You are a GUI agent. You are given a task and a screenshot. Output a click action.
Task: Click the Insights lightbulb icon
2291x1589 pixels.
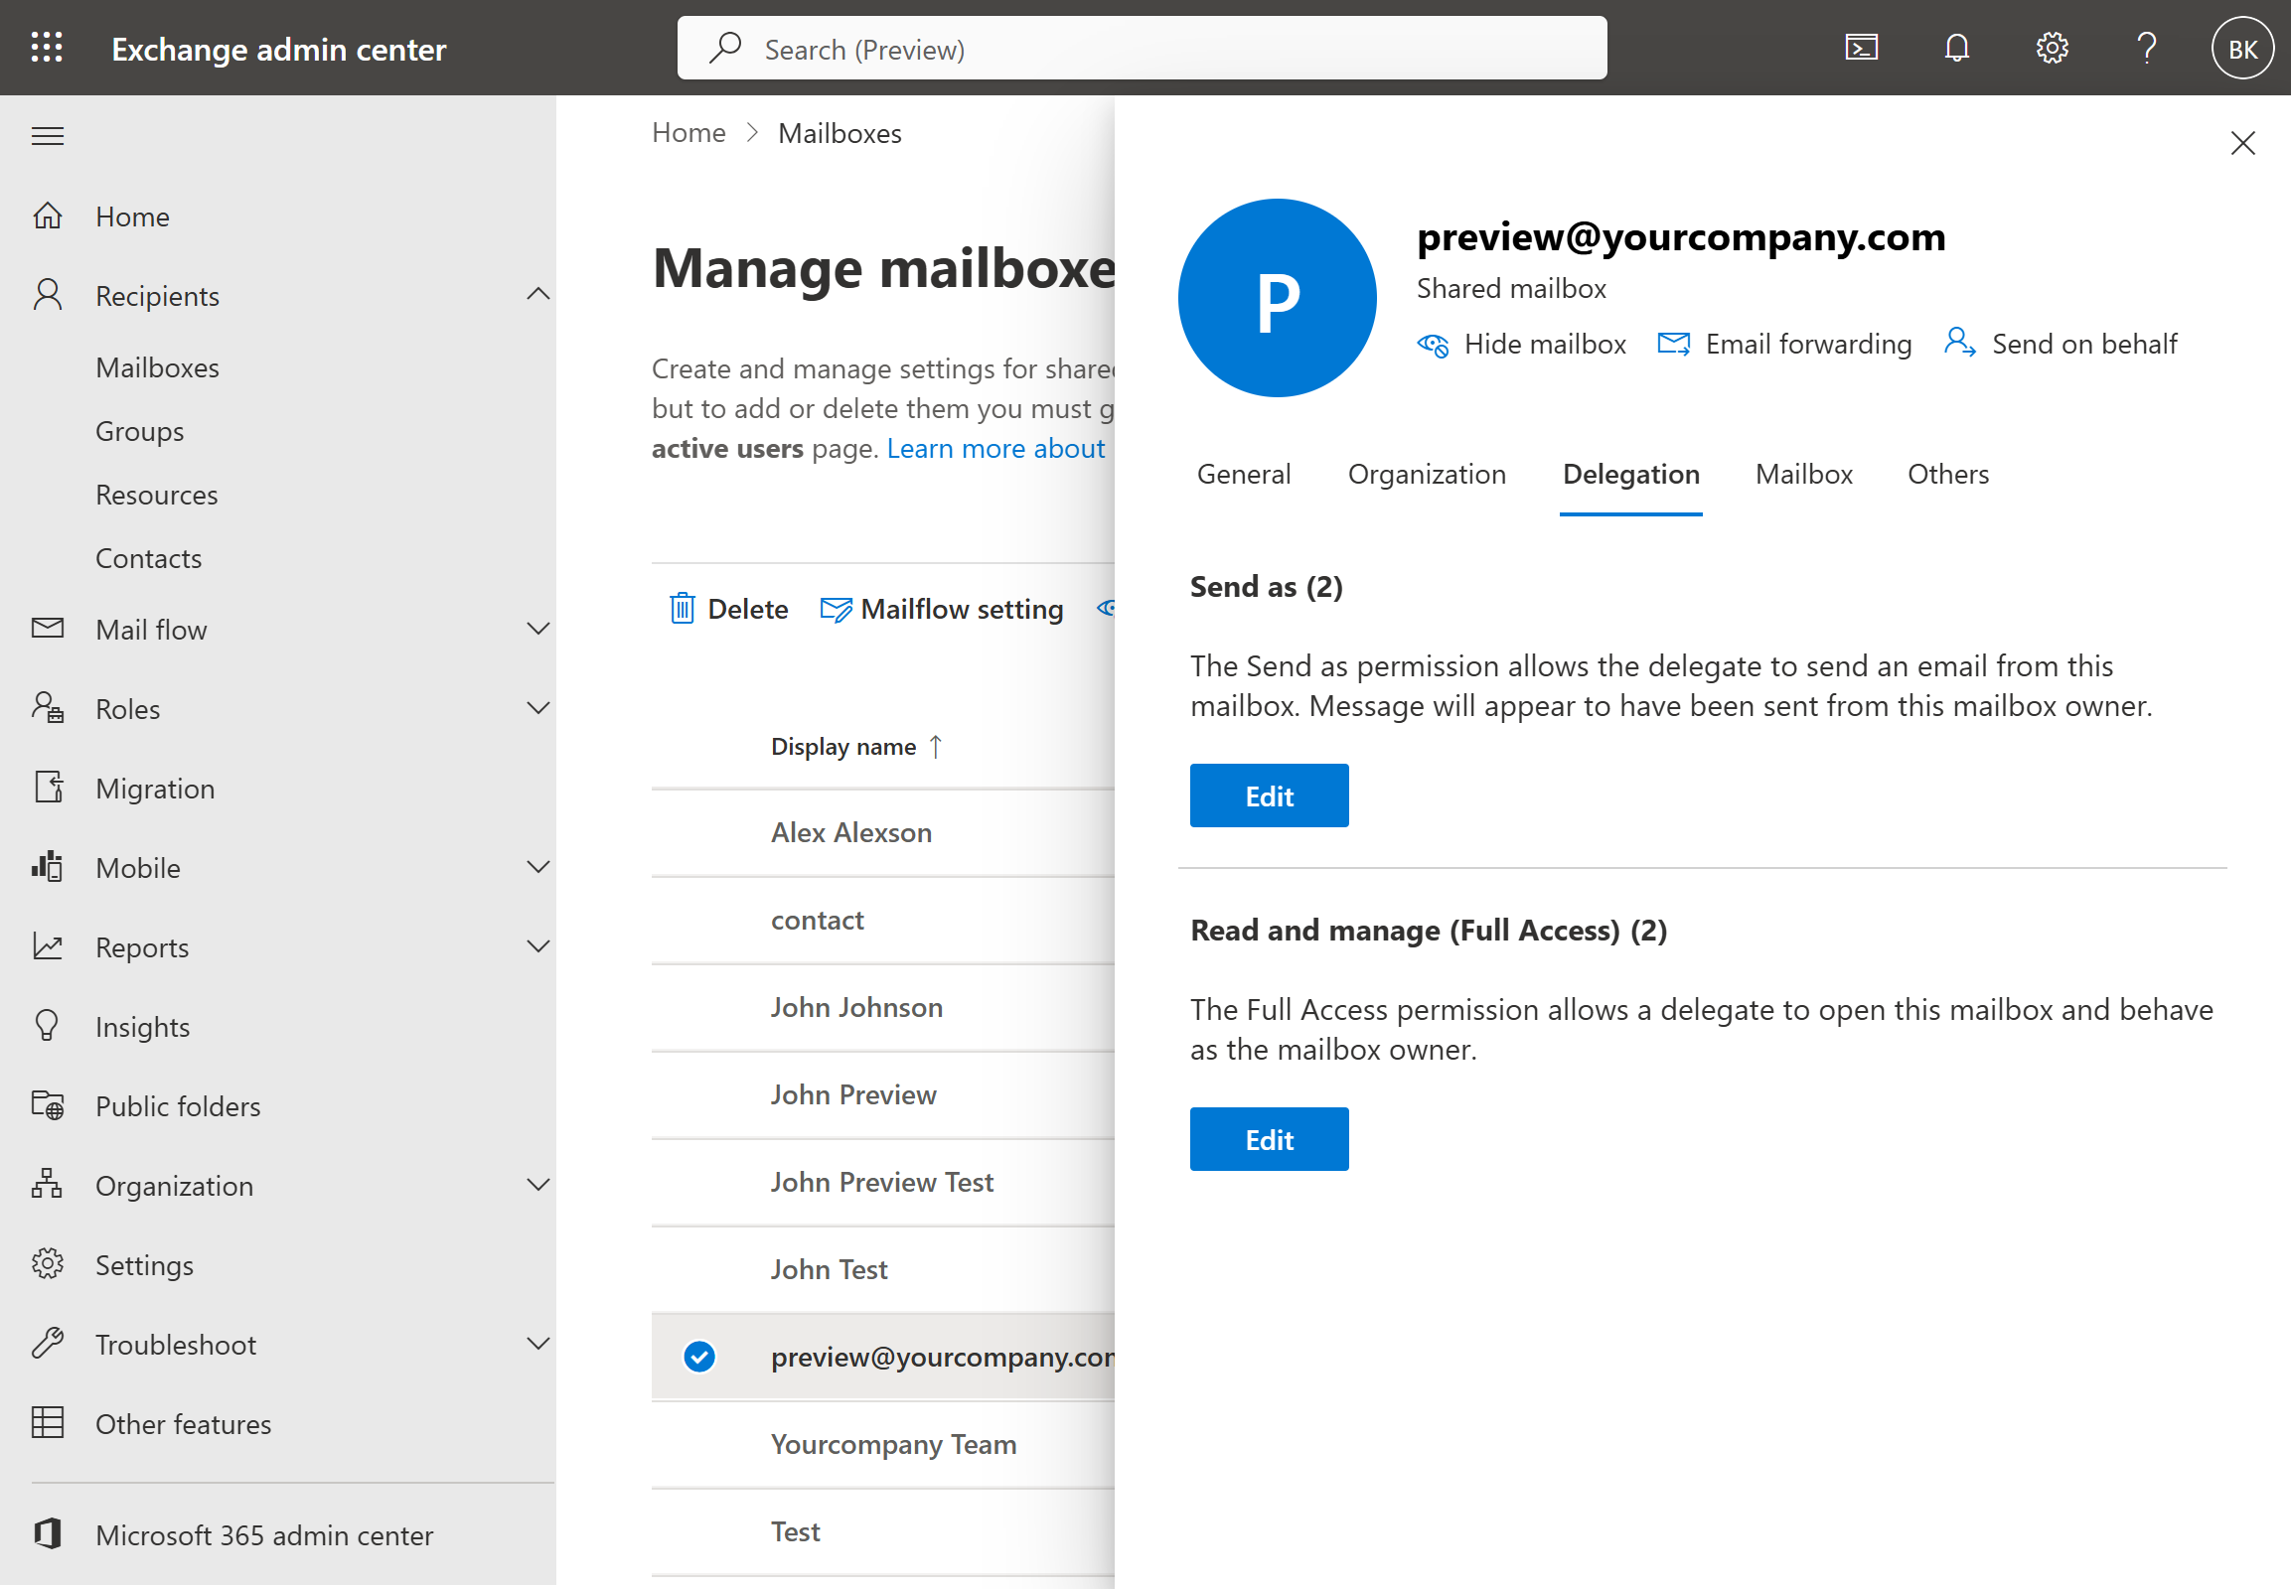[x=48, y=1027]
